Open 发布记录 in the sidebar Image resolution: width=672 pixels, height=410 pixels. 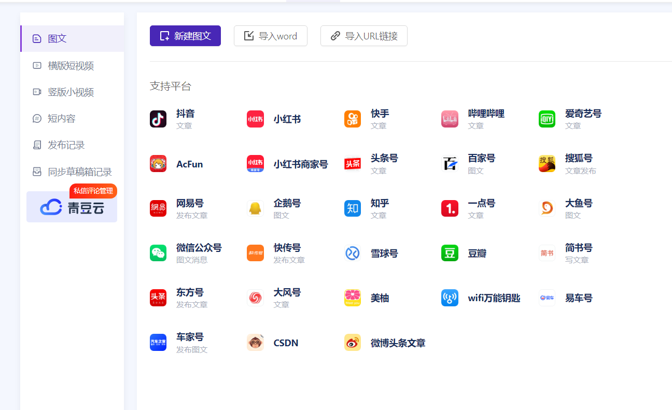66,145
